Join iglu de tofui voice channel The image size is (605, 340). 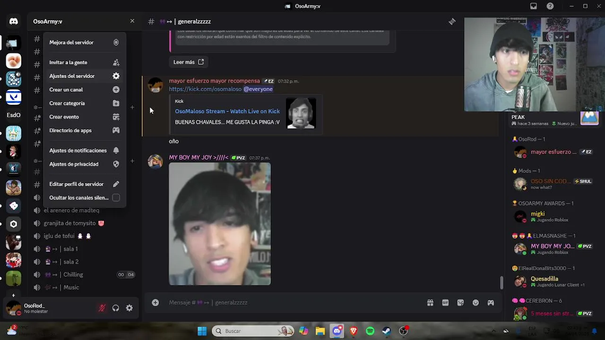[x=85, y=236]
